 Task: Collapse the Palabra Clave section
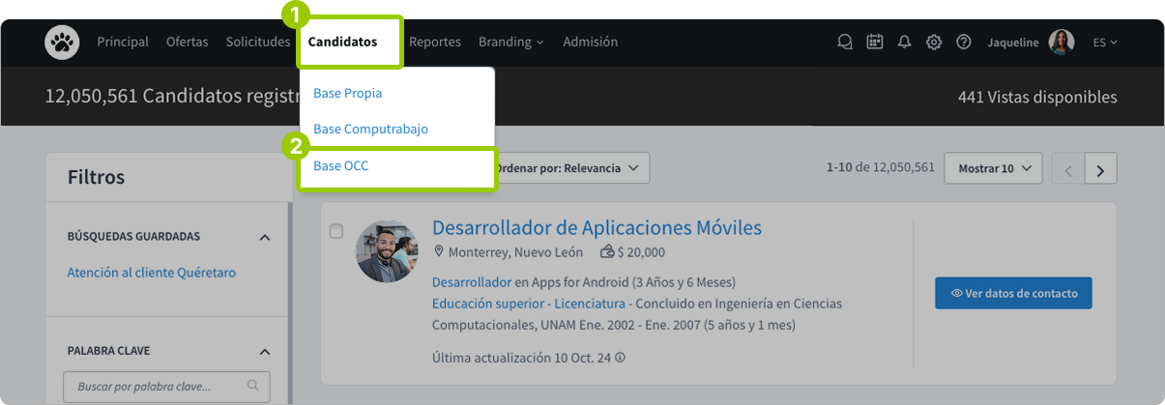point(265,352)
